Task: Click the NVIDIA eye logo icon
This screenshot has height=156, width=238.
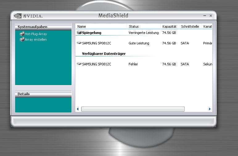Action: pyautogui.click(x=18, y=16)
